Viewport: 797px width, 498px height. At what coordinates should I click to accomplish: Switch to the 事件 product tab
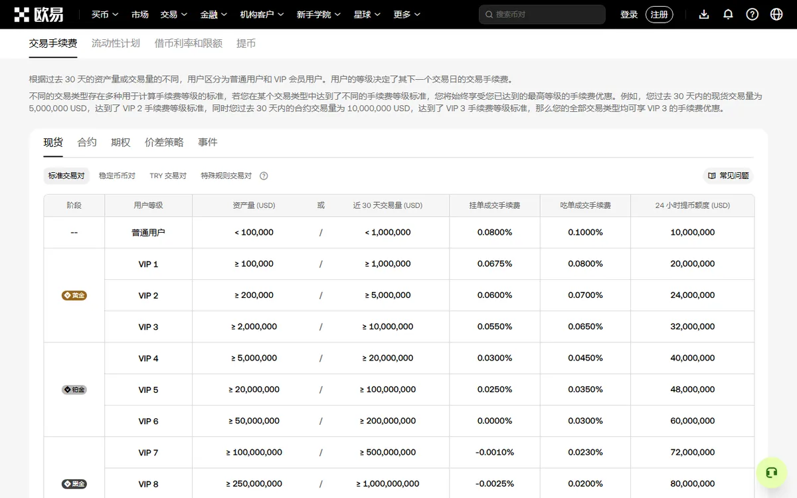click(208, 142)
